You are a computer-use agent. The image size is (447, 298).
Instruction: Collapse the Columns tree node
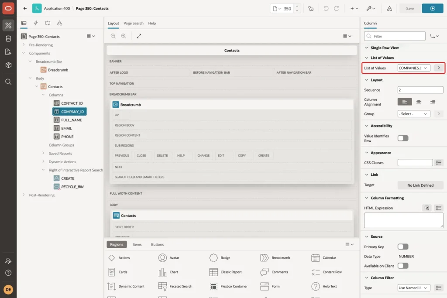tap(43, 95)
